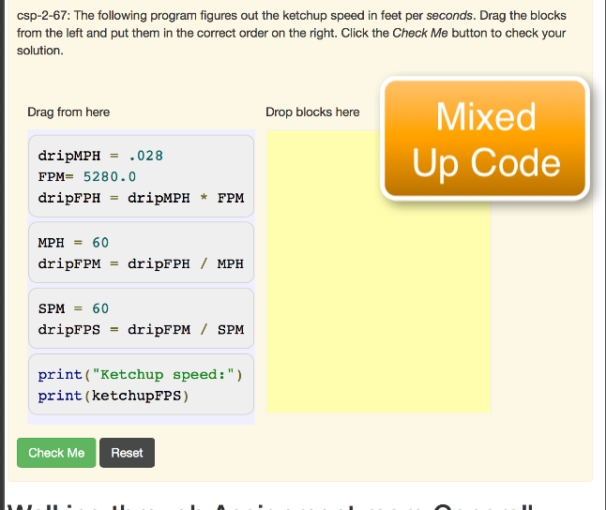Click the Mixed Up Code orange badge

(x=485, y=139)
